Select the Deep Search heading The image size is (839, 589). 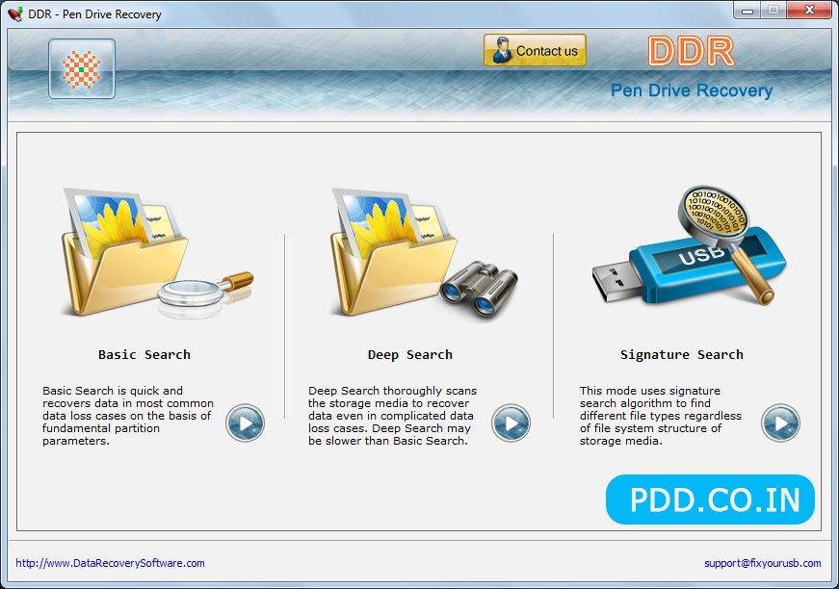[410, 355]
